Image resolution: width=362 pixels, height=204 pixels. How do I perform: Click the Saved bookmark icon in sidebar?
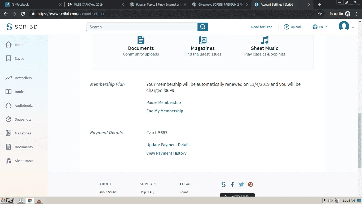coord(8,58)
